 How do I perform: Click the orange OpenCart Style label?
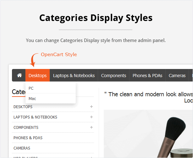[x=59, y=54]
